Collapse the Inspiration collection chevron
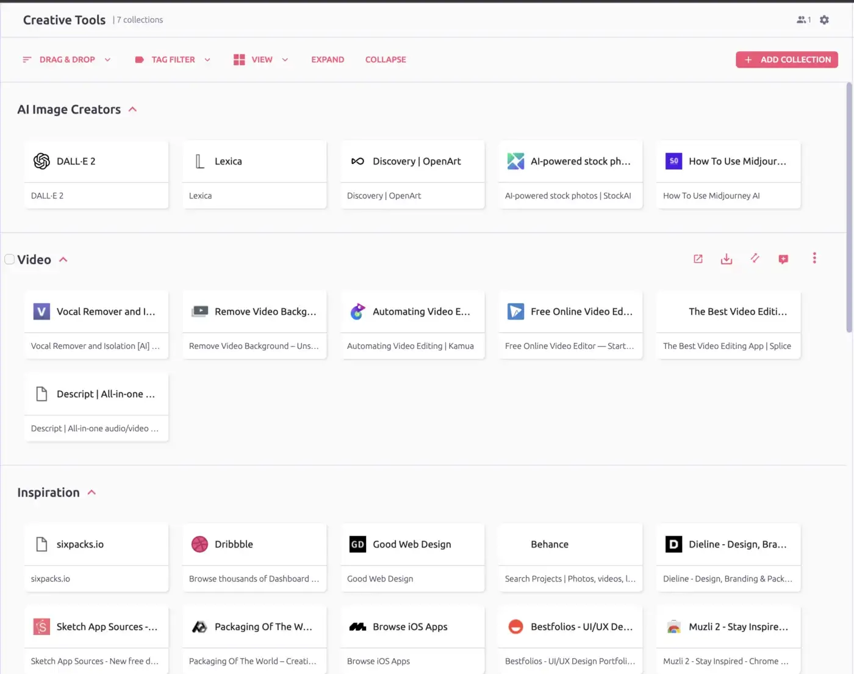 pyautogui.click(x=91, y=492)
